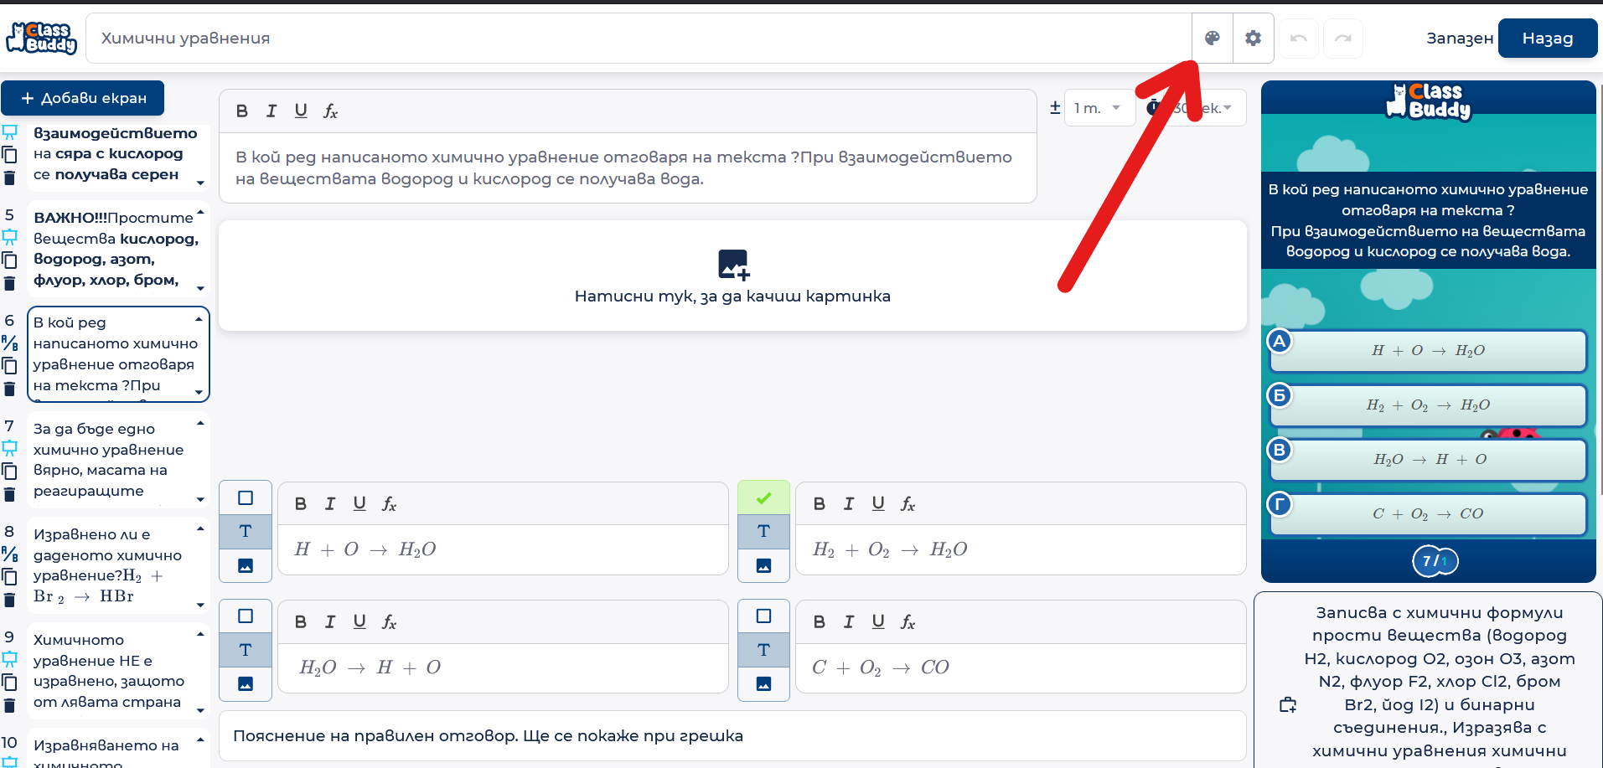
Task: Mark C + O₂ → CO answer as correct
Action: point(763,616)
